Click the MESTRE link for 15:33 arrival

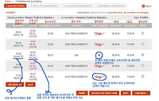coord(33,80)
